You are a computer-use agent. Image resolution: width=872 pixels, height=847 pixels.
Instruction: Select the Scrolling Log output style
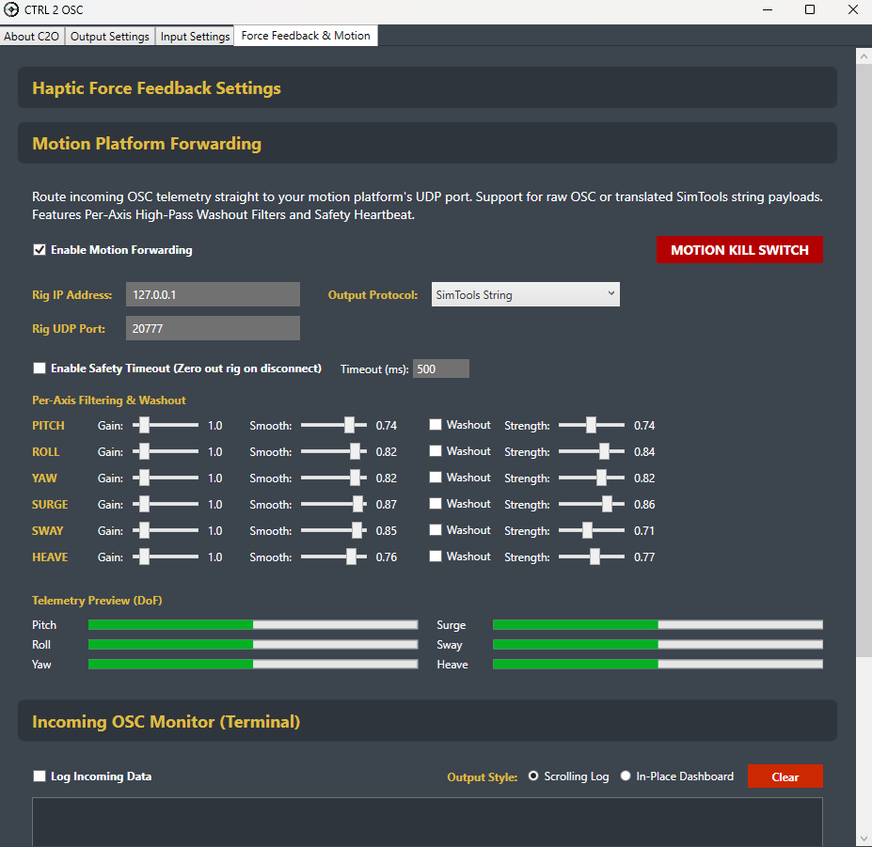tap(532, 776)
